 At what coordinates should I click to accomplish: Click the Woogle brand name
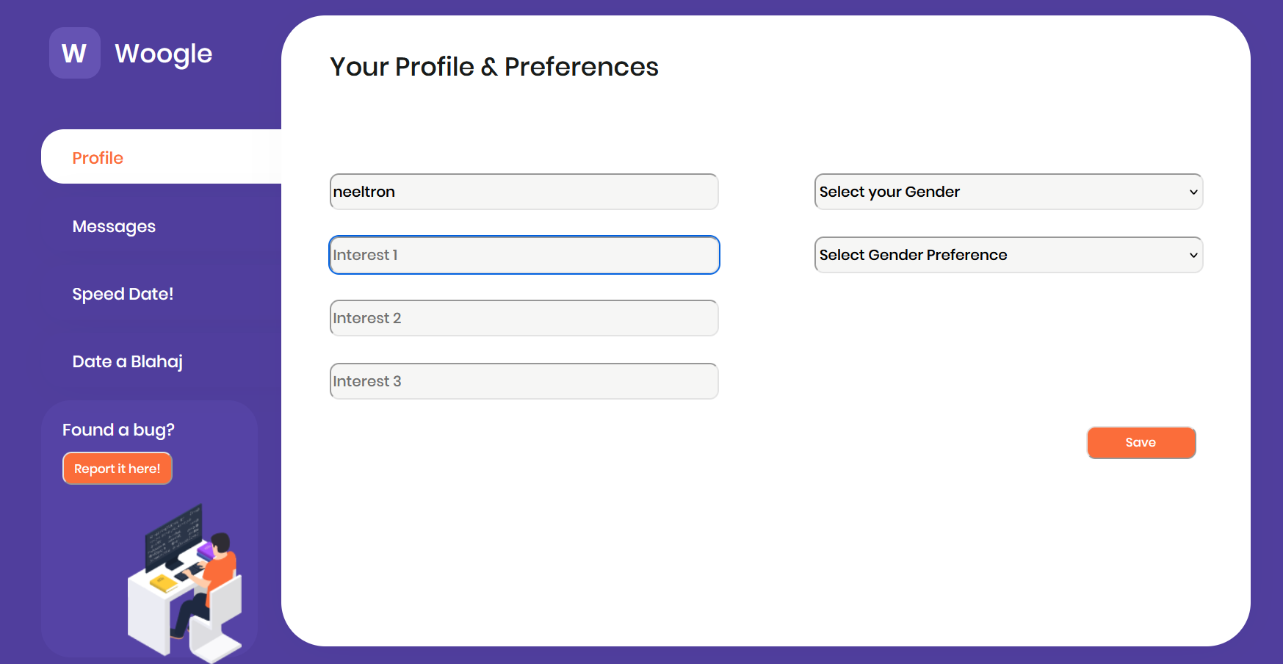point(163,54)
